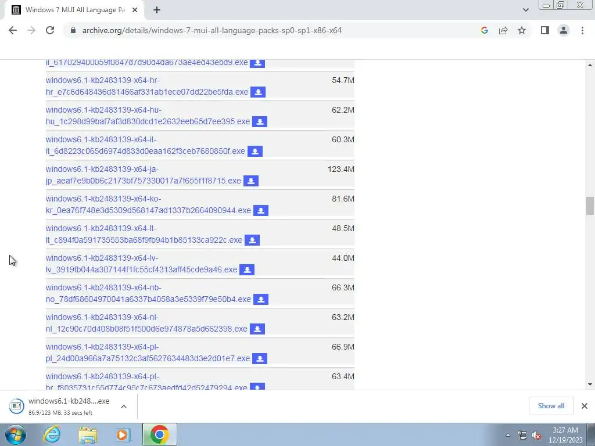The image size is (595, 446).
Task: Open the Google search icon in address bar
Action: coord(485,30)
